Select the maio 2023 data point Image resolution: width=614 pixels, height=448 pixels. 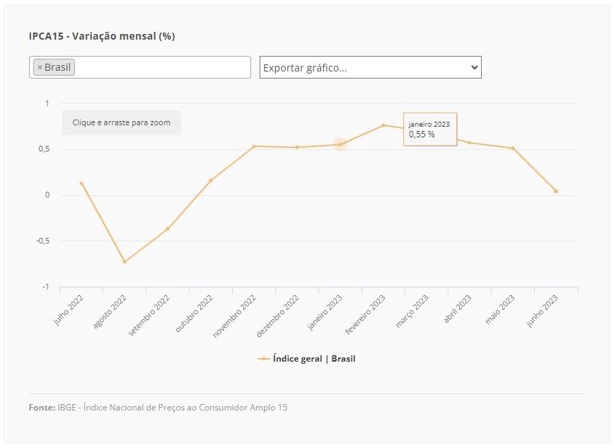click(x=513, y=148)
